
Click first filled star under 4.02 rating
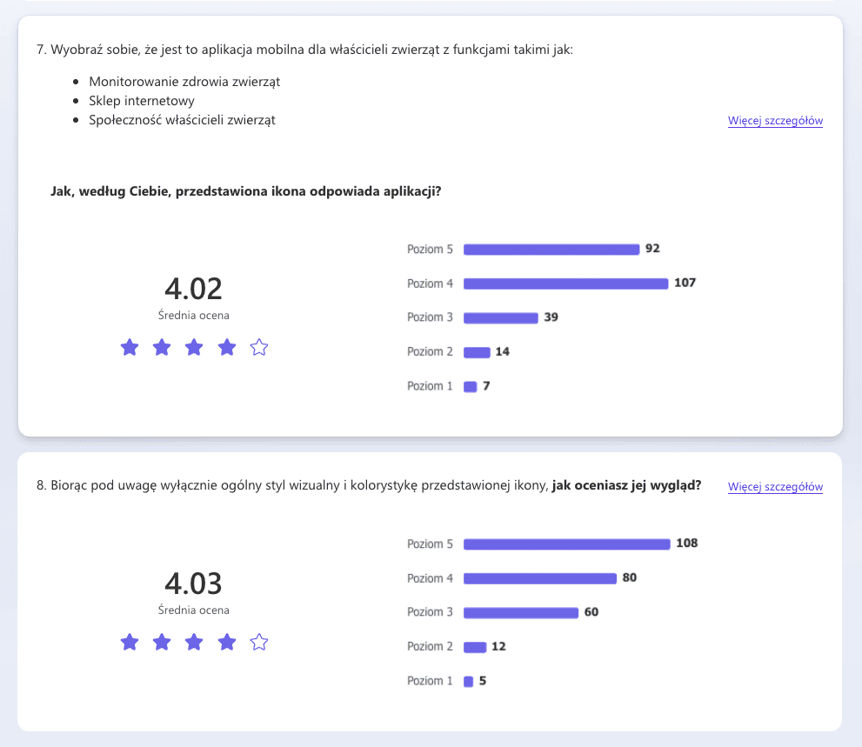130,347
